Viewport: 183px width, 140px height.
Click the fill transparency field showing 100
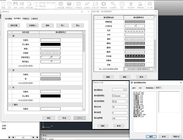tap(120, 118)
